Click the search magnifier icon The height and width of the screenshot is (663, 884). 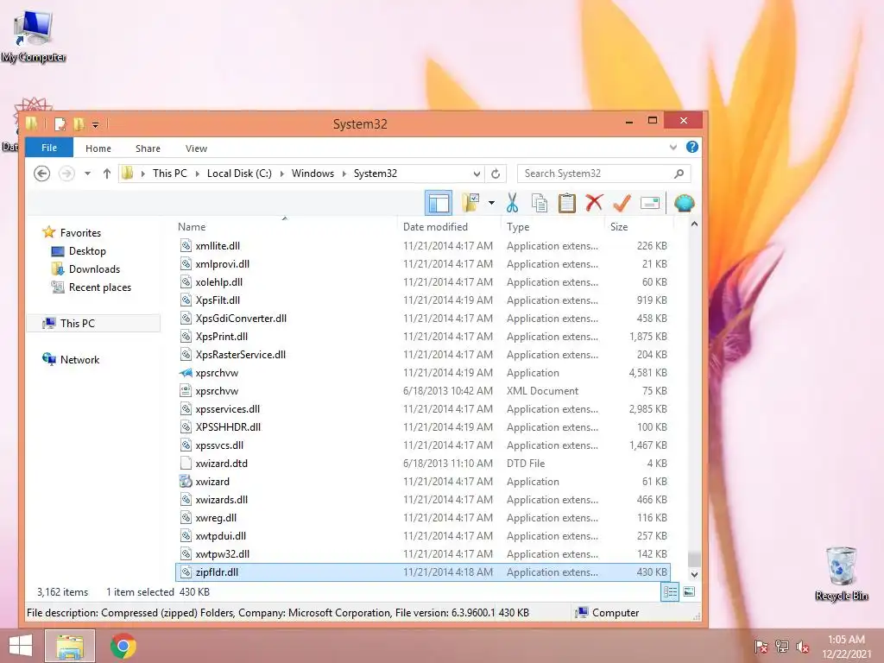point(679,174)
